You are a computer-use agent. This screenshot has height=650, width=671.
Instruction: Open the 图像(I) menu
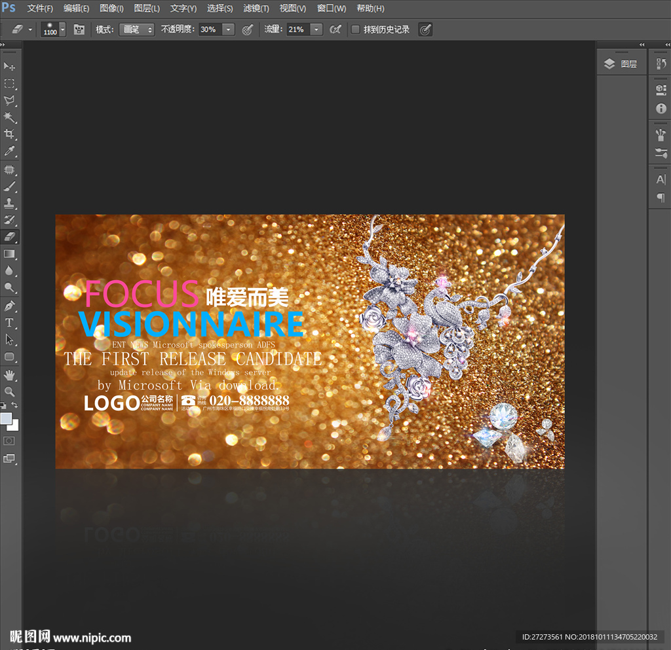tap(111, 9)
